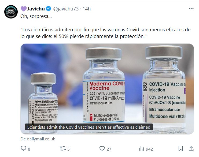Open the view analytics bar chart icon
Image resolution: width=199 pixels, height=157 pixels.
(x=142, y=148)
